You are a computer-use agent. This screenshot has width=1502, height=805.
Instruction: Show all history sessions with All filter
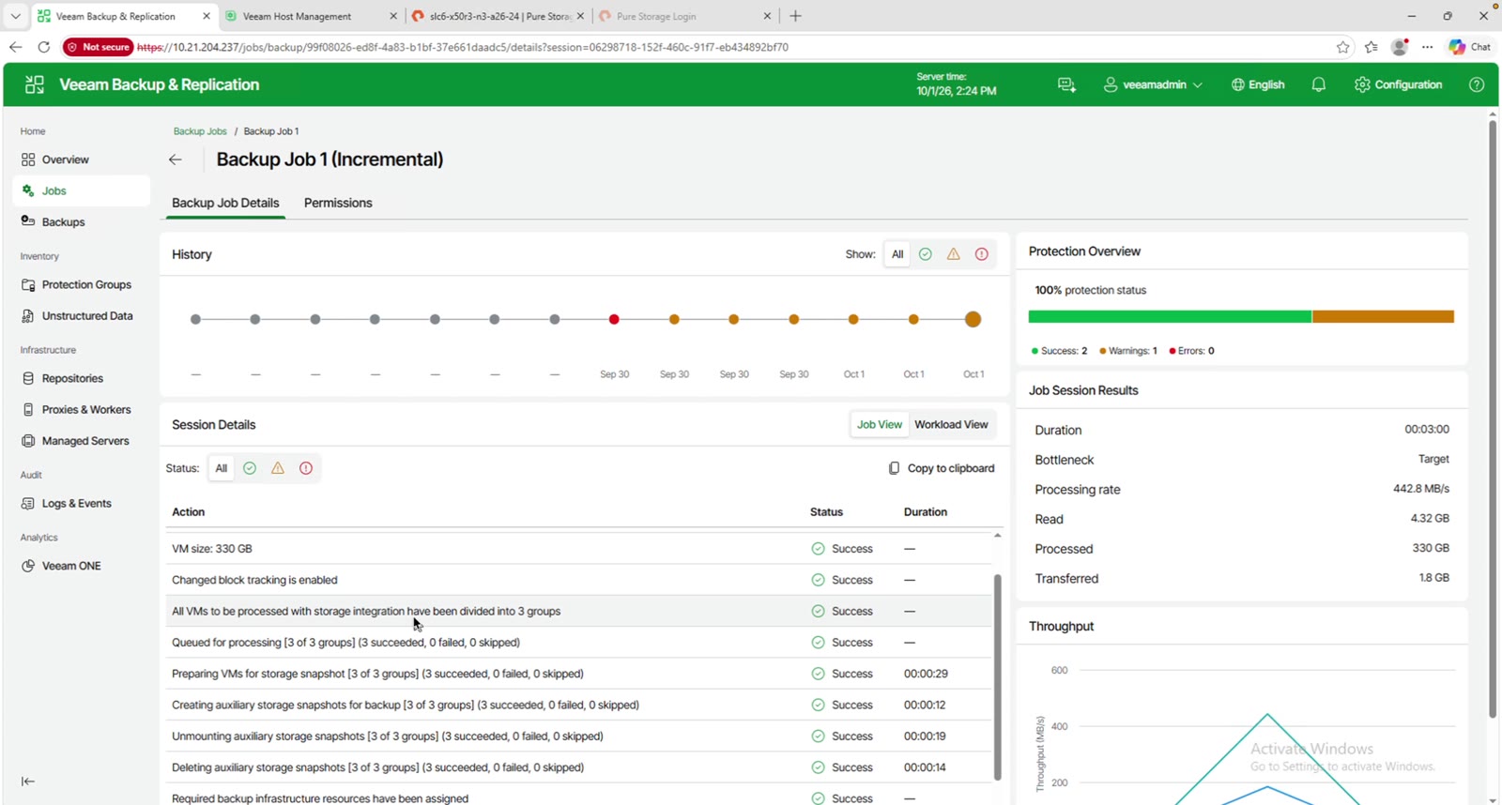click(x=897, y=254)
